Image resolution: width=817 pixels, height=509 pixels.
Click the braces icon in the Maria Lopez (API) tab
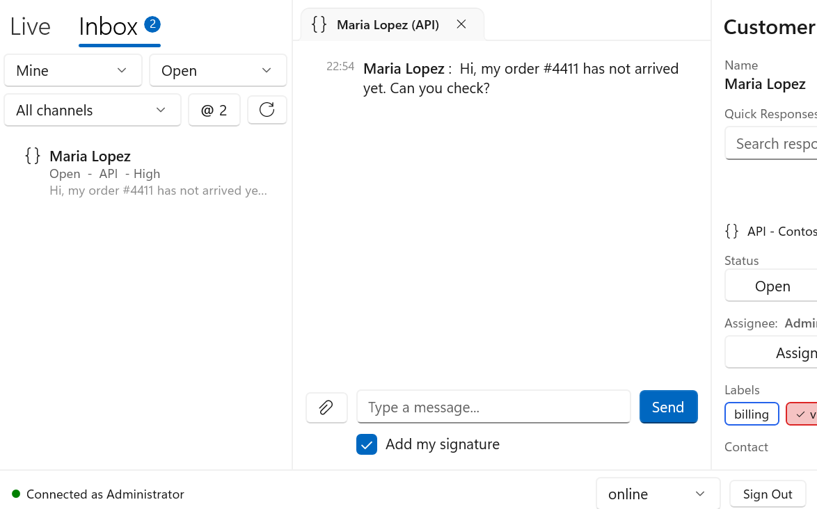point(319,24)
